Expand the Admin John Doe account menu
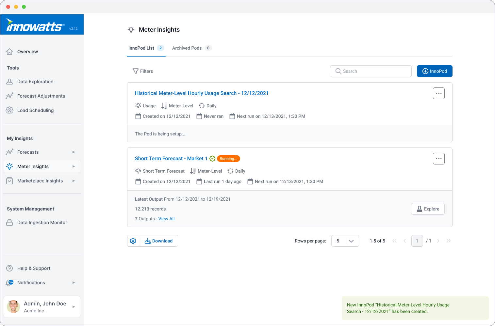Screen dimensions: 495x326 coord(74,307)
